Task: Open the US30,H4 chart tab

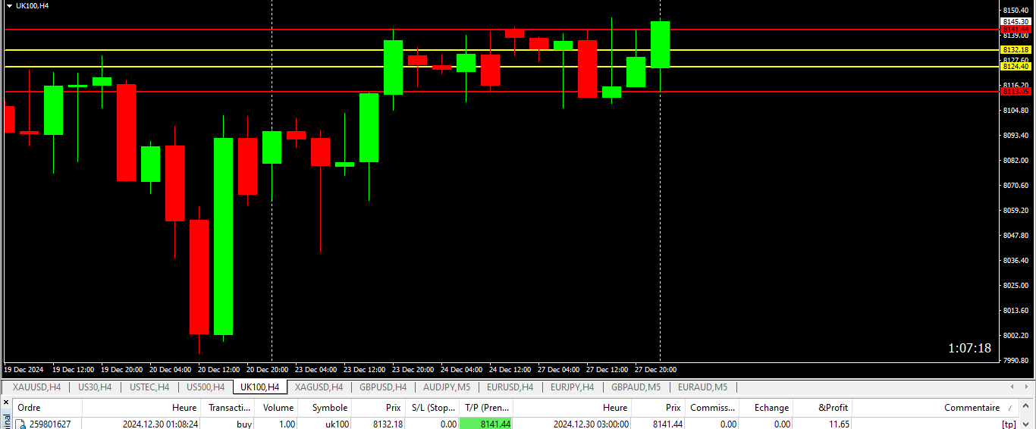Action: [95, 387]
